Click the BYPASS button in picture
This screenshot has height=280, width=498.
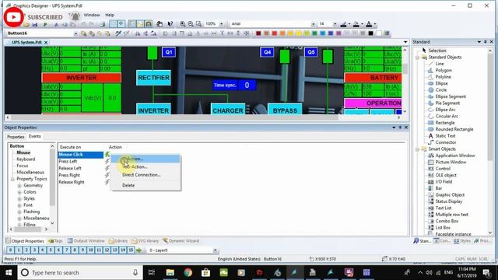[285, 109]
